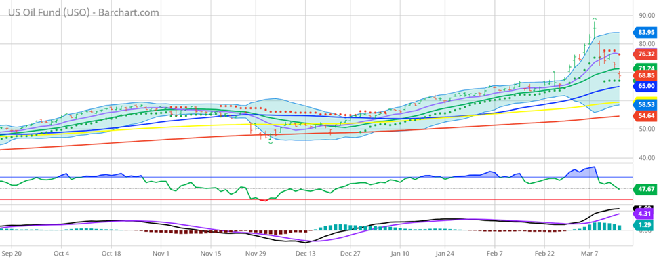Select the red 76.32 price tag
Screen dimensions: 661x261
click(645, 54)
